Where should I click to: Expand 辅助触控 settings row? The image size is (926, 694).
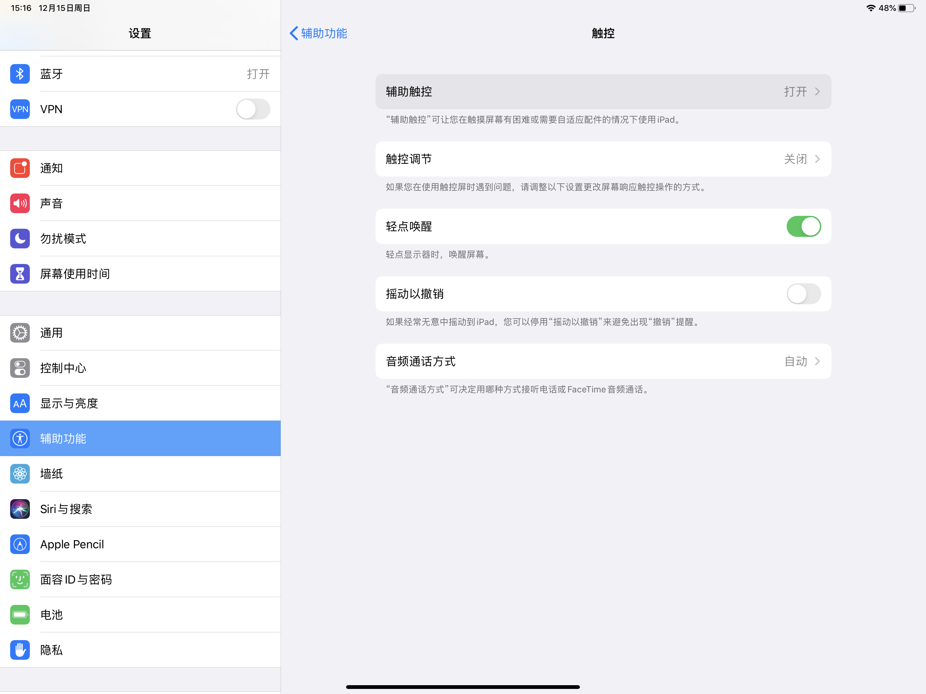coord(603,92)
